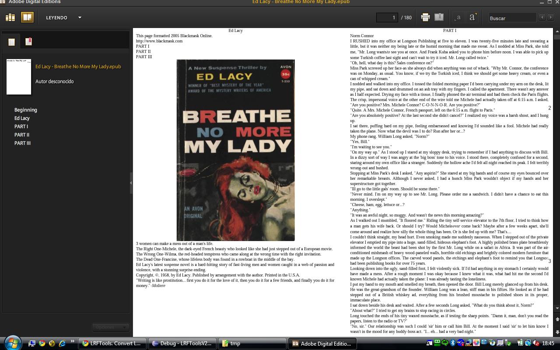The width and height of the screenshot is (560, 350).
Task: Switch to tmp folder taskbar window
Action: 252,343
